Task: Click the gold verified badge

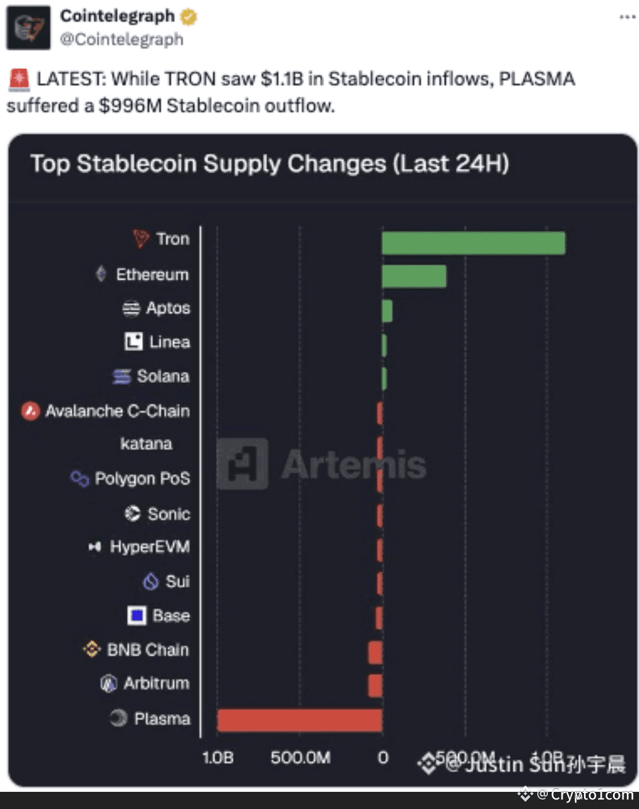Action: 189,17
